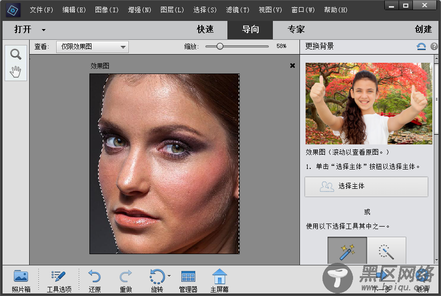The image size is (441, 296).
Task: Select the magic wand selection tool
Action: pos(347,251)
